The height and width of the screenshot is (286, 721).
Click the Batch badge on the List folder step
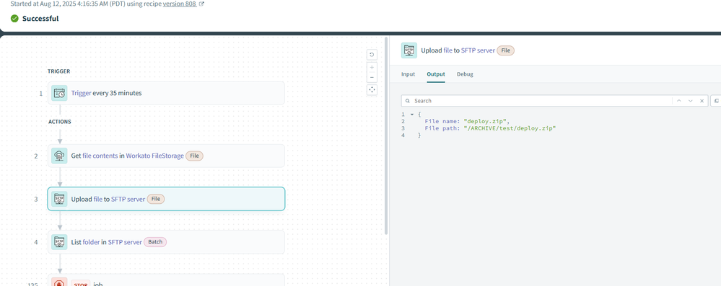pos(155,242)
